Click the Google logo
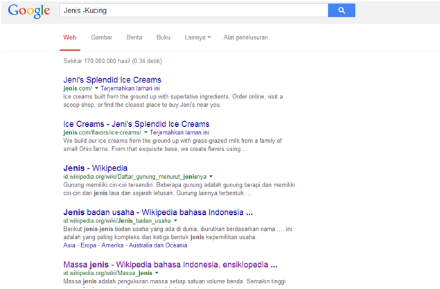Screen dimensions: 440x289 point(29,11)
